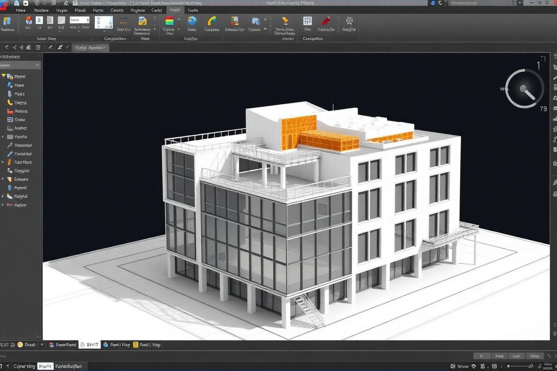Screen dimensions: 557x371
Task: Click the red and green book icon in ribbon
Action: point(235,21)
